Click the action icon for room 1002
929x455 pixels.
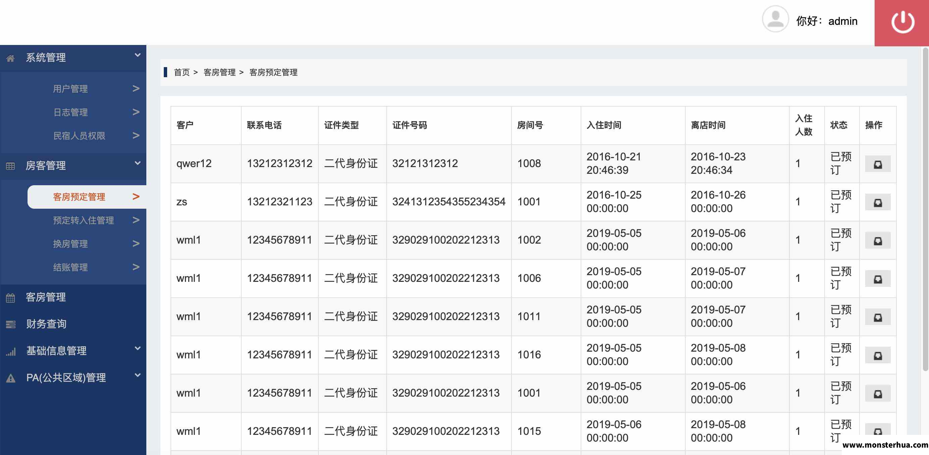coord(877,241)
